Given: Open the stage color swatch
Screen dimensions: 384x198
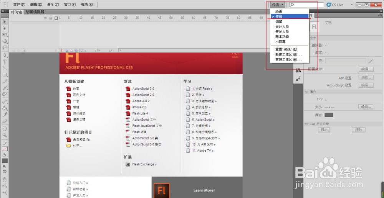Looking at the screenshot, I should click(329, 115).
